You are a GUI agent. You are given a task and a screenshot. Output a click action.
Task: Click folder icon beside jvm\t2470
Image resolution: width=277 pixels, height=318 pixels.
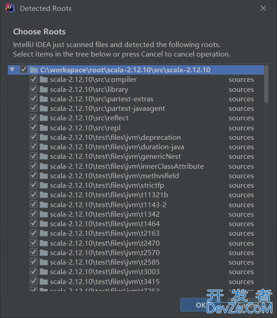[x=44, y=243]
